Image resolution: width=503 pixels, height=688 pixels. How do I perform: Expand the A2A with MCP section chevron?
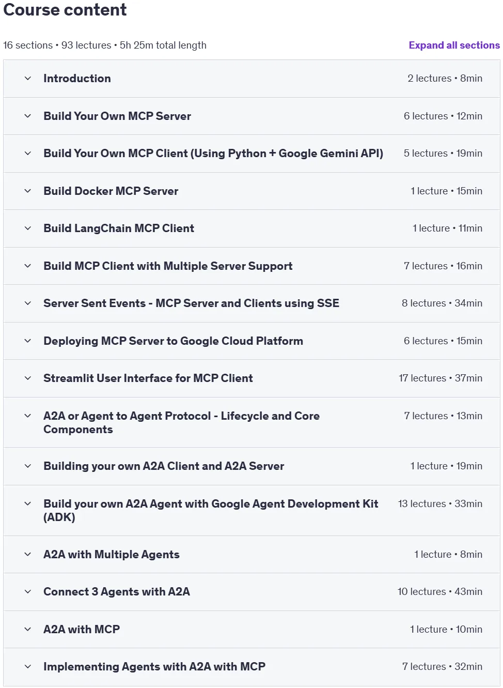tap(28, 630)
